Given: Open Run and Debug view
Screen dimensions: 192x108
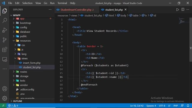Looking at the screenshot, I should coord(4,30).
